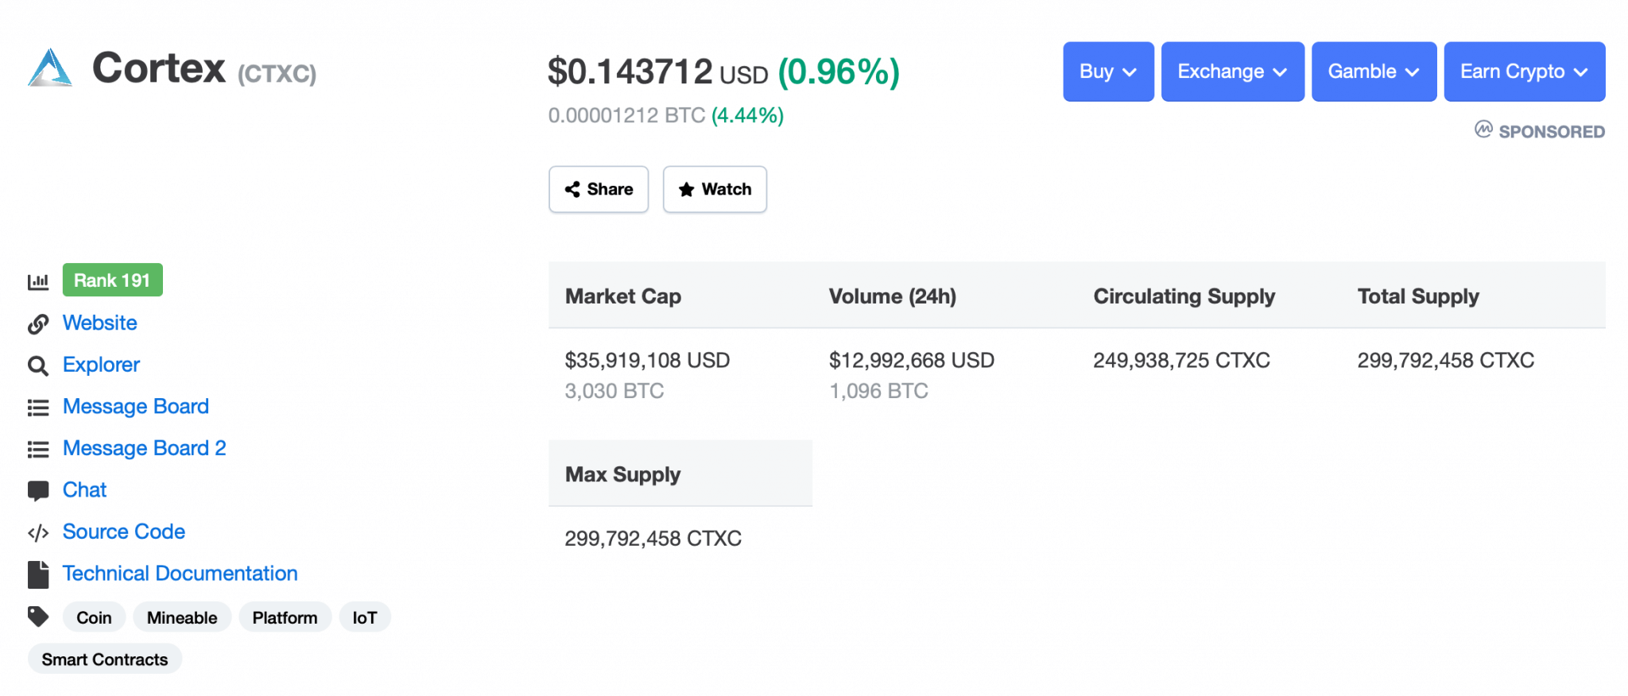Click the code icon next to Source Code
Viewport: 1628px width, 696px height.
38,532
